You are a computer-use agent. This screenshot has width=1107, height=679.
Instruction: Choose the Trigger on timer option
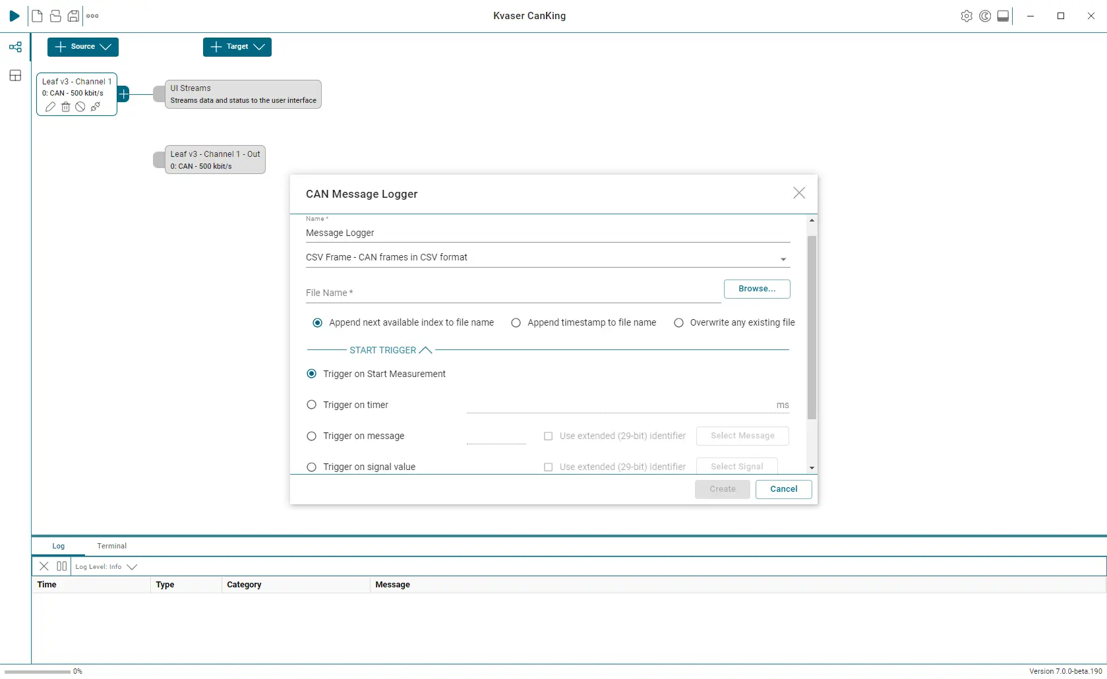(x=312, y=405)
